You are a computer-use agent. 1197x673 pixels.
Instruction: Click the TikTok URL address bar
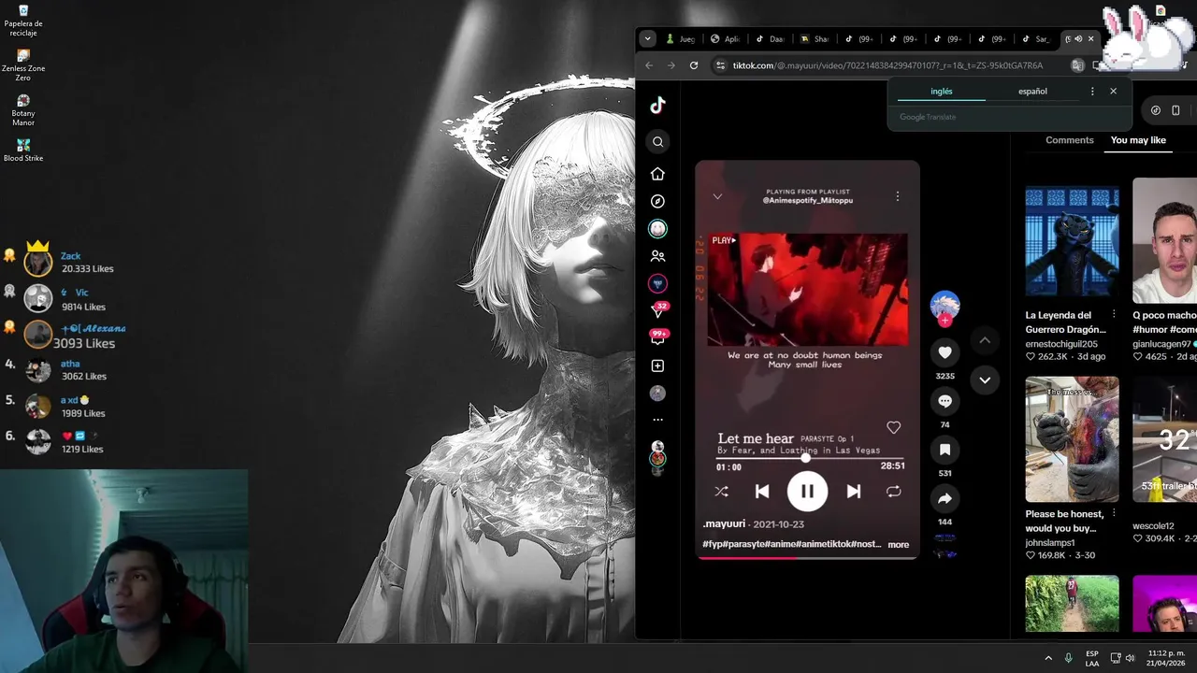(888, 65)
